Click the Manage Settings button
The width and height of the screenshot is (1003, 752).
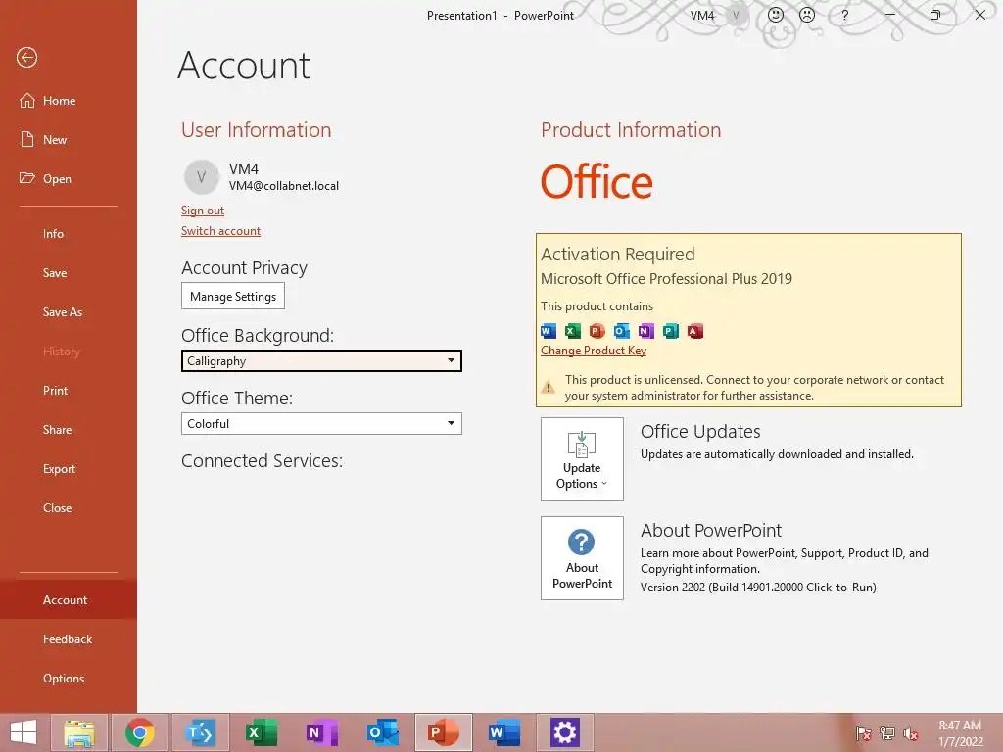tap(233, 296)
